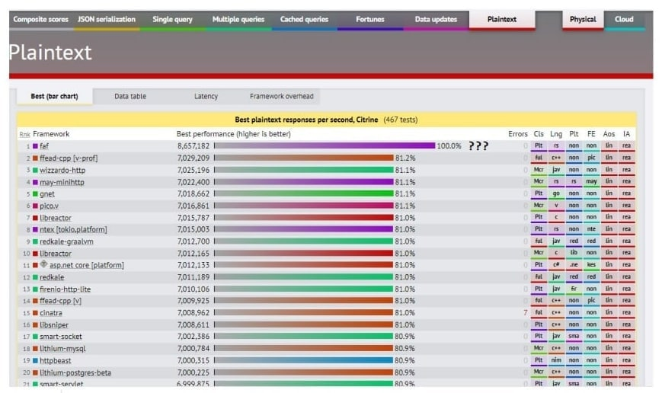Image resolution: width=662 pixels, height=393 pixels.
Task: Open the wizzardo-http link
Action: pos(62,170)
